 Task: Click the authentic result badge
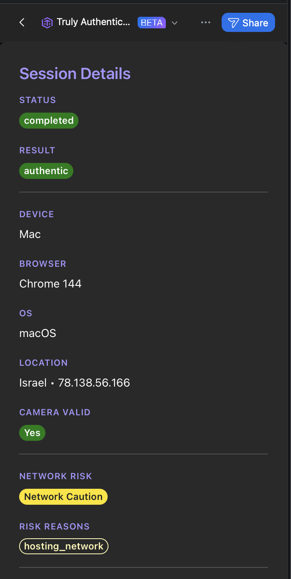tap(46, 171)
